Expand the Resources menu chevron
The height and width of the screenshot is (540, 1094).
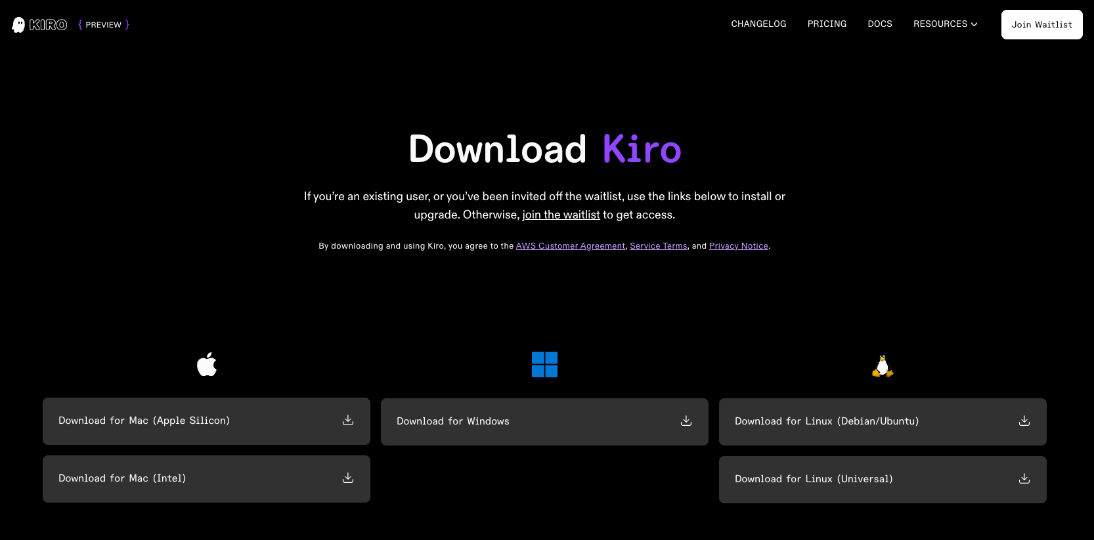[x=974, y=24]
